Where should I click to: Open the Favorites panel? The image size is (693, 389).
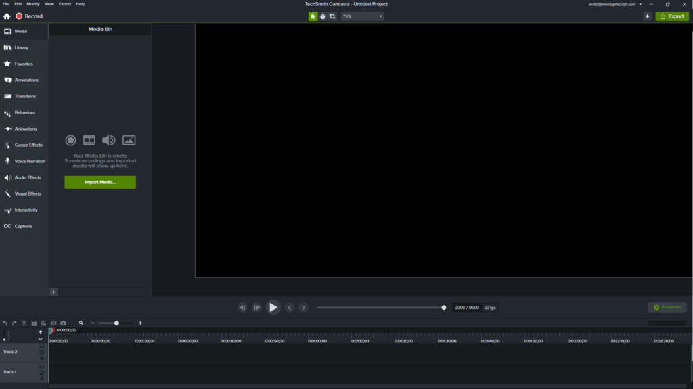click(x=24, y=64)
